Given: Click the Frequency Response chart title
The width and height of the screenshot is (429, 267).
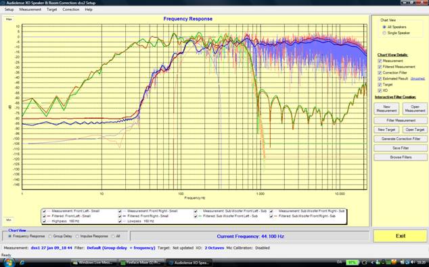Looking at the screenshot, I should [188, 19].
